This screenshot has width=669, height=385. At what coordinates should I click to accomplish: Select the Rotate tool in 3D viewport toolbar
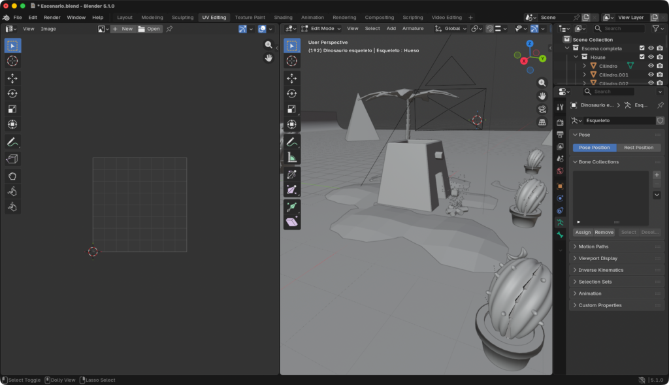(292, 93)
